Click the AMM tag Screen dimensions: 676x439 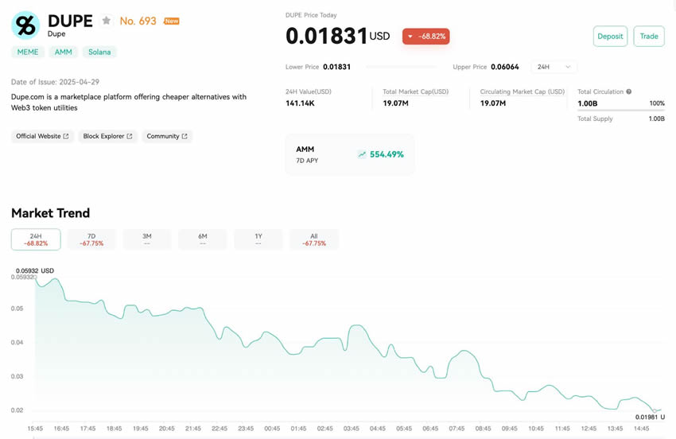63,52
